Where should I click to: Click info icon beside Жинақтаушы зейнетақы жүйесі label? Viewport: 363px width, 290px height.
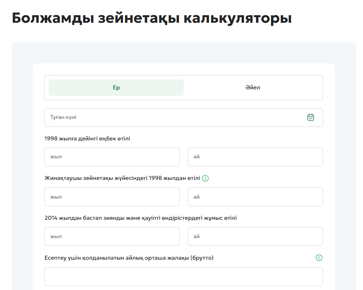[x=205, y=178]
